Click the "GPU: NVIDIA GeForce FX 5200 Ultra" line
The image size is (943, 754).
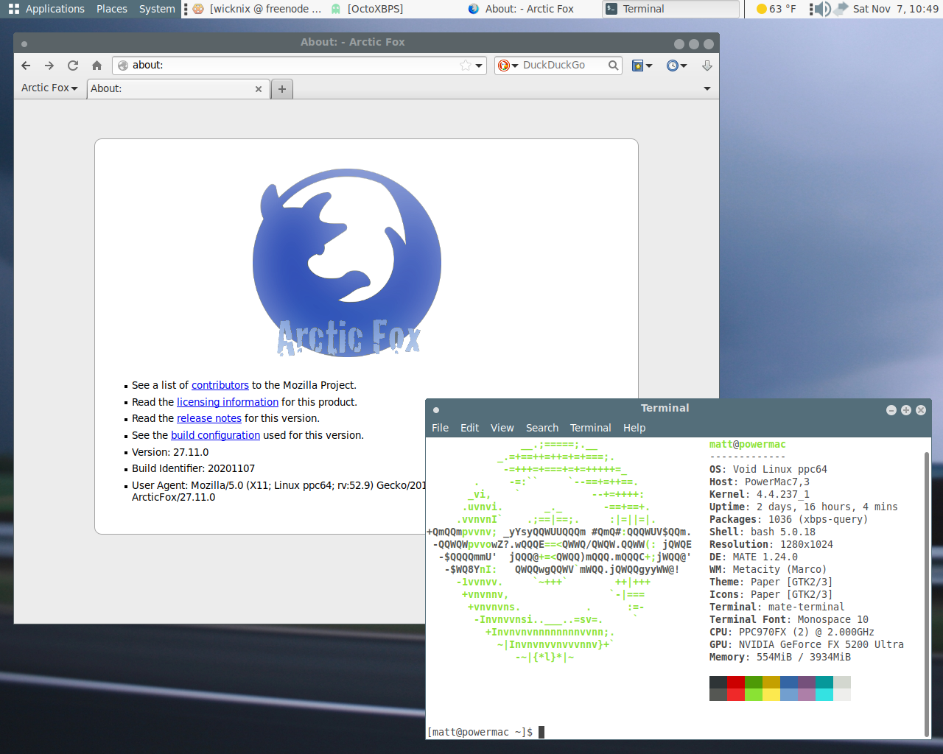coord(806,645)
